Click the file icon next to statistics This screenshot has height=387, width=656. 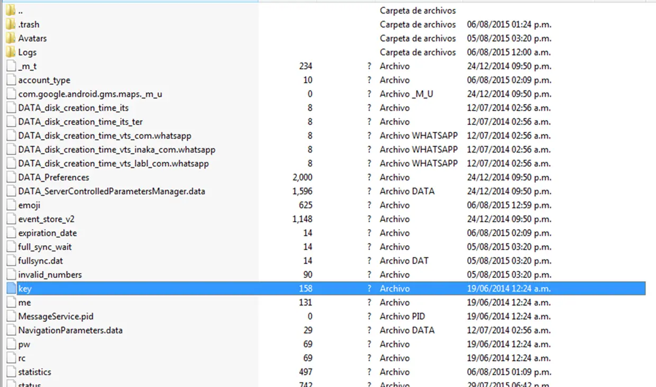[x=11, y=372]
